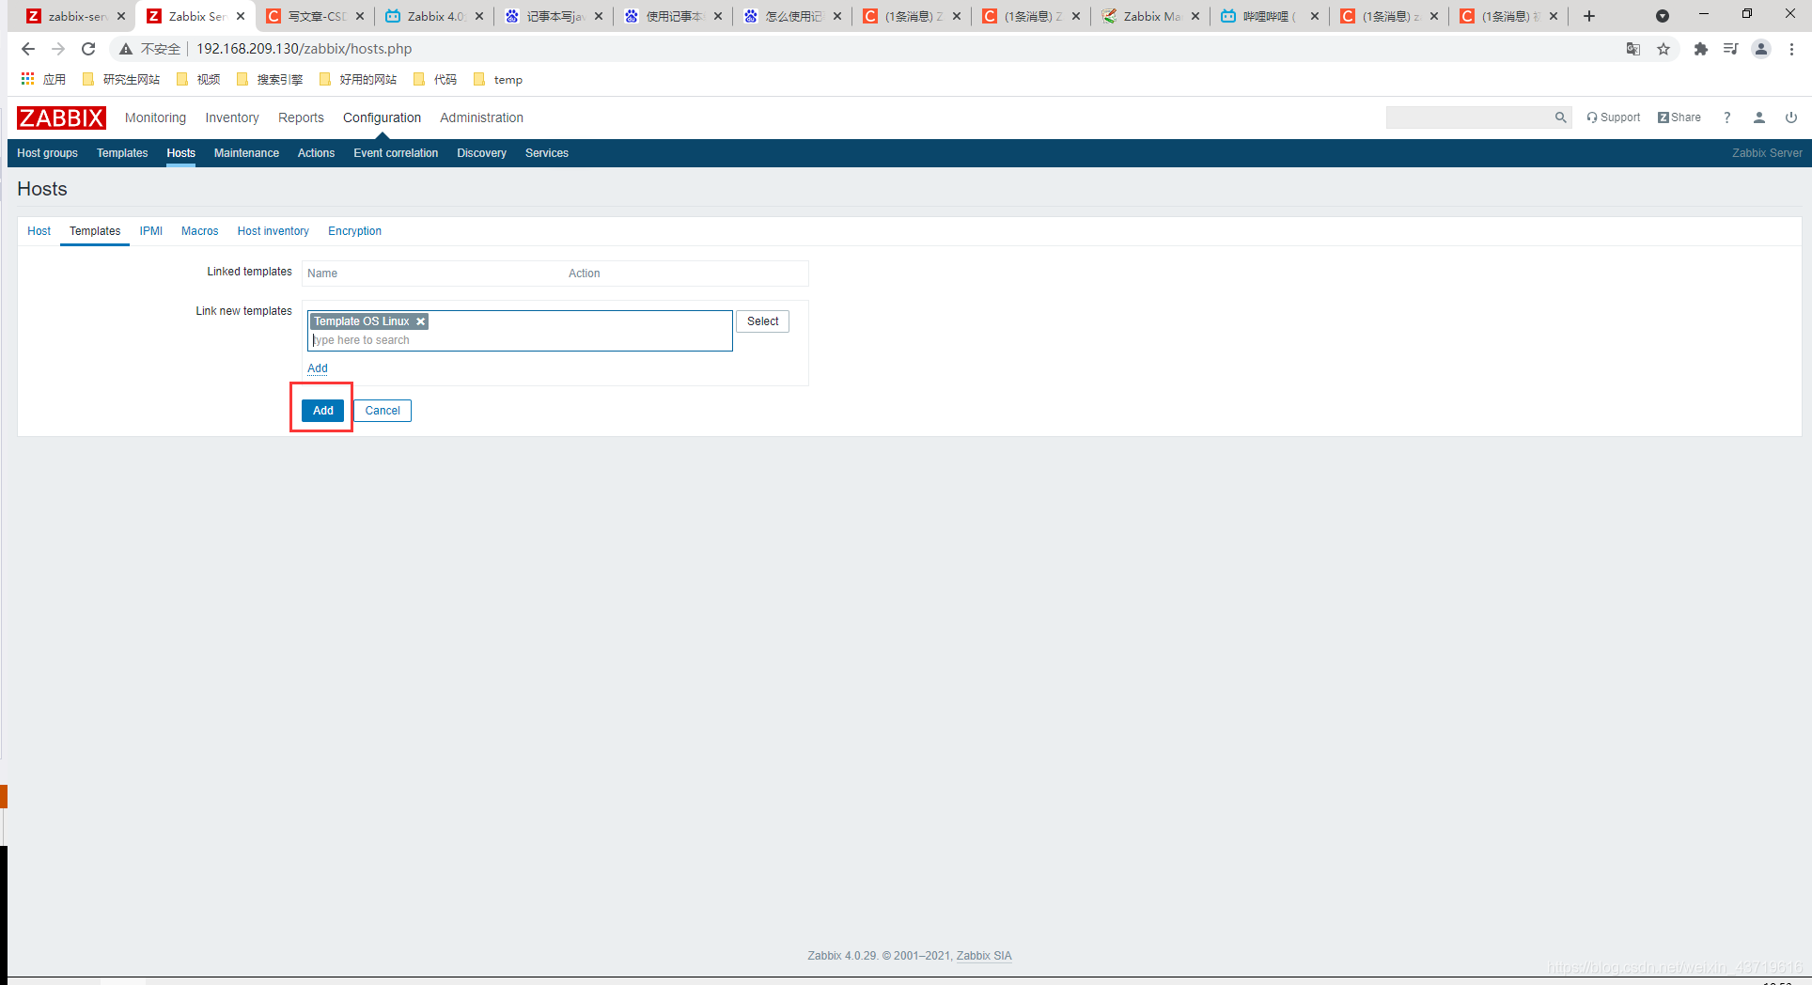Image resolution: width=1812 pixels, height=985 pixels.
Task: Switch to the Macros form tab
Action: (199, 231)
